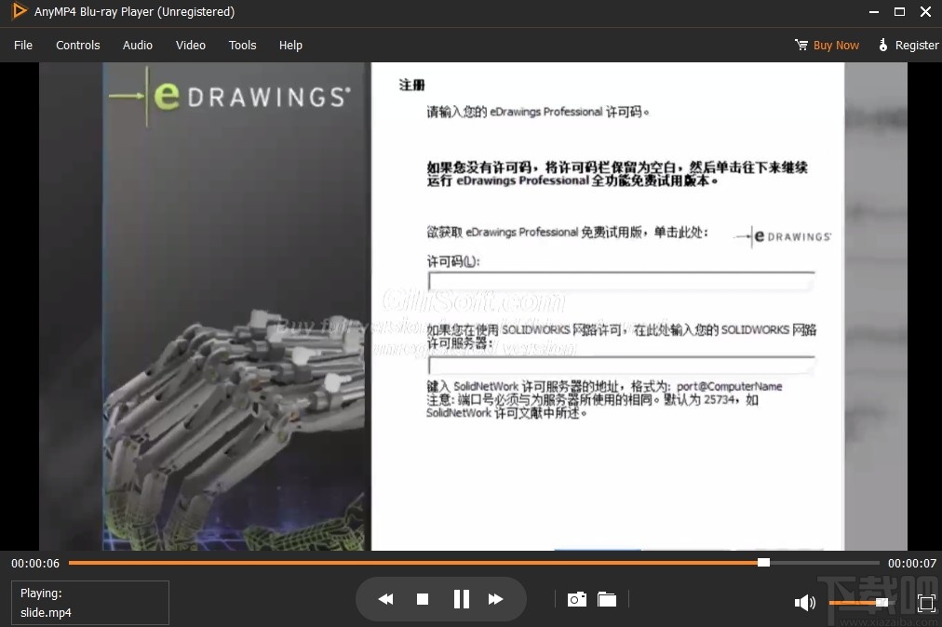Toggle fullscreen mode
942x627 pixels.
(925, 602)
